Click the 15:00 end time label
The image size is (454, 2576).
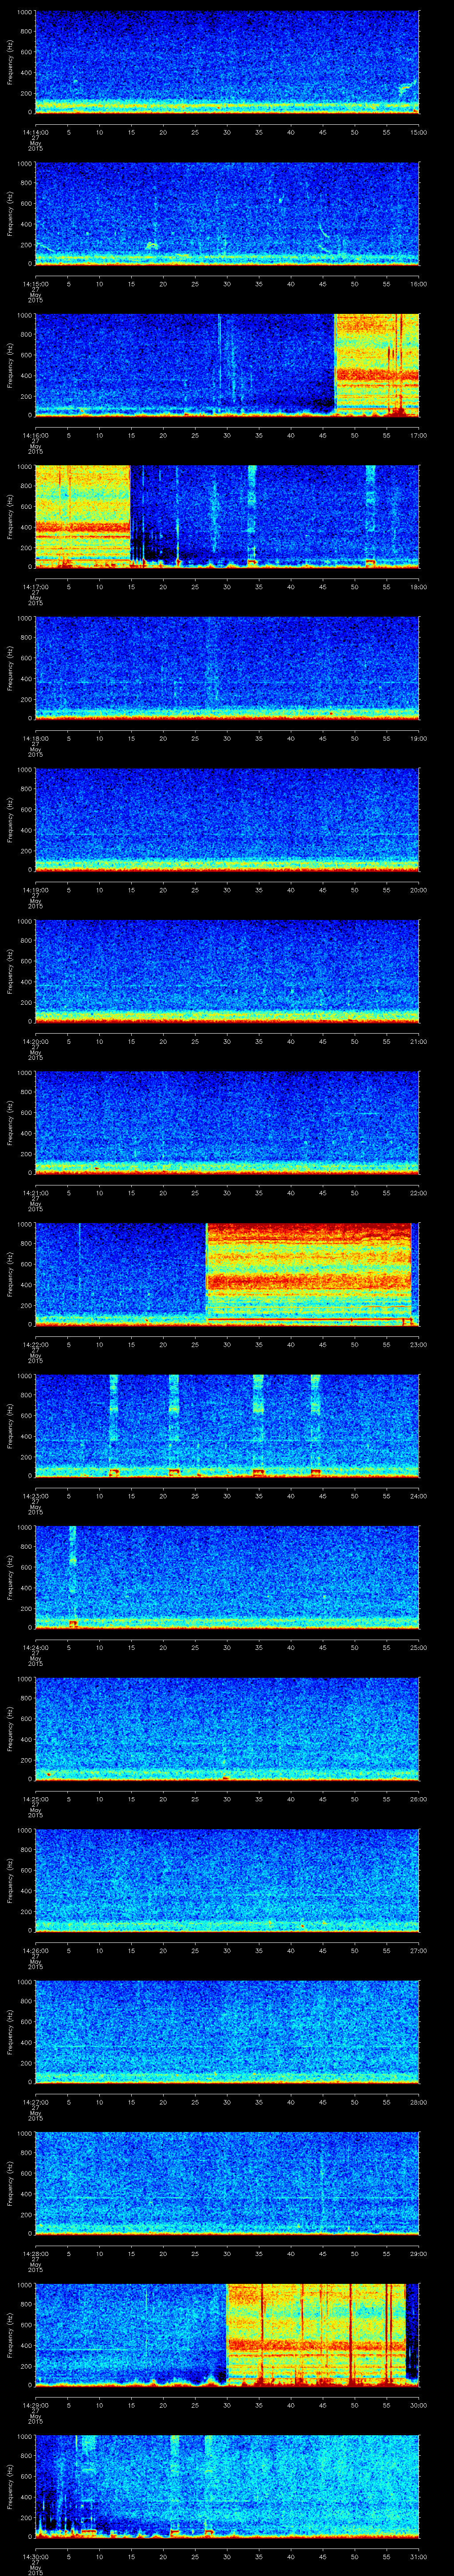[x=419, y=132]
